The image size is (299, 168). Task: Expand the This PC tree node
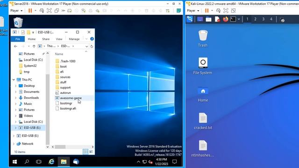point(14,80)
